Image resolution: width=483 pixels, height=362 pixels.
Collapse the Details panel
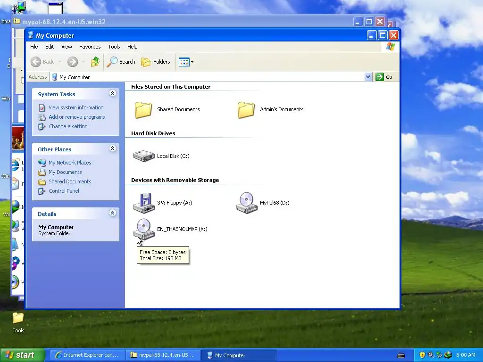[x=113, y=213]
